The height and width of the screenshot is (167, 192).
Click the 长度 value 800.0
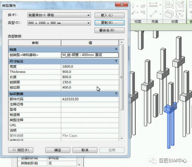pos(90,77)
